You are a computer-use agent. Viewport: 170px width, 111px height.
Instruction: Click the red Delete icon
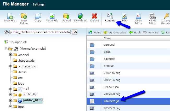pyautogui.click(x=94, y=16)
